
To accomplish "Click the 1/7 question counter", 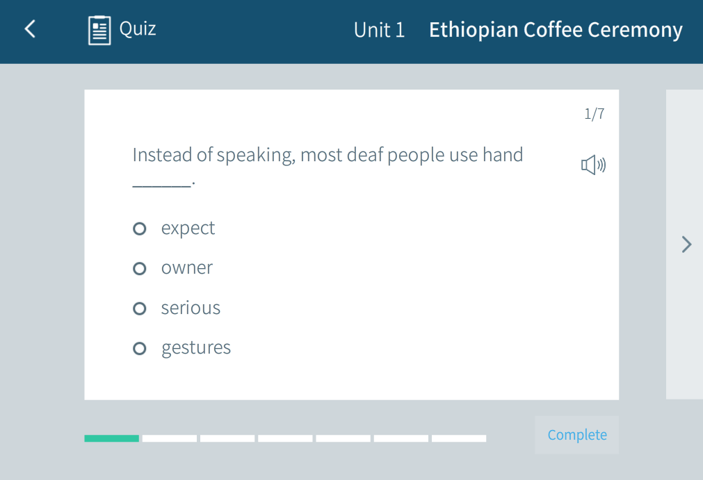I will point(594,114).
